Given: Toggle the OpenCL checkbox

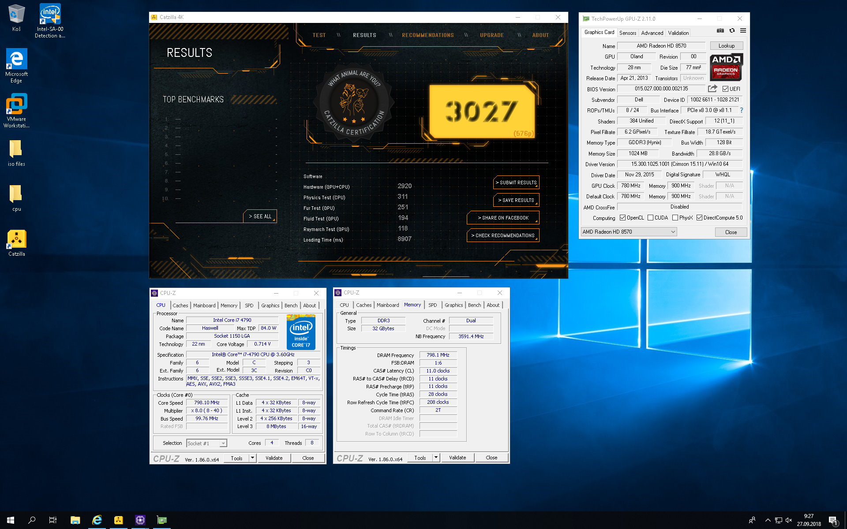Looking at the screenshot, I should pyautogui.click(x=622, y=218).
